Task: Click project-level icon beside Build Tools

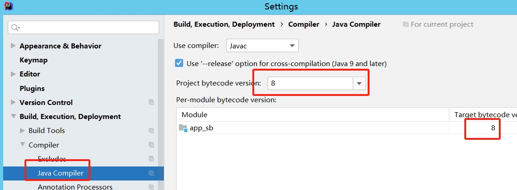Action: (x=151, y=131)
